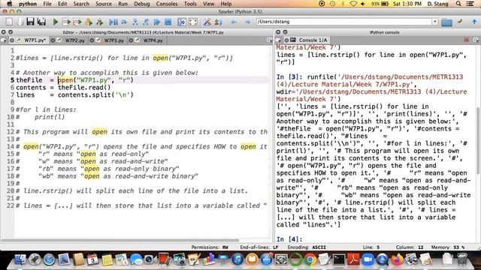Click the IPython console vertical scrollbar
Viewport: 481px width, 270px height.
pos(478,141)
